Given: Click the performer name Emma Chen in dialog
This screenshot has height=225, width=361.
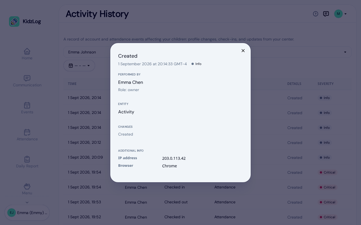Looking at the screenshot, I should [131, 82].
